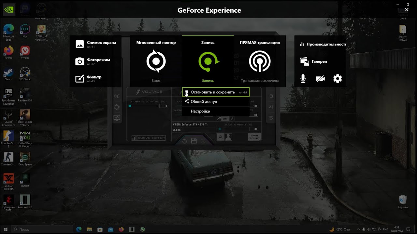The height and width of the screenshot is (234, 417).
Task: Open the Фильтр filter option
Action: (89, 78)
